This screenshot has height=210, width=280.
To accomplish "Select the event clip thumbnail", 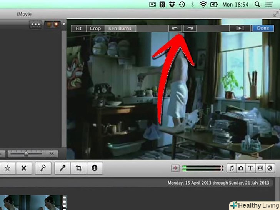I will (32, 203).
